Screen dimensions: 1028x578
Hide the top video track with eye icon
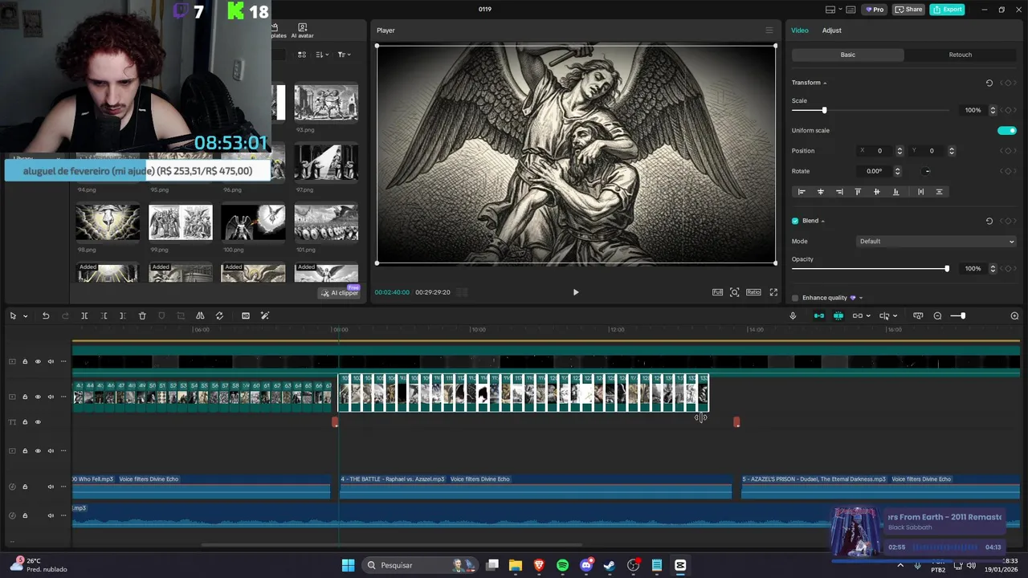click(x=38, y=361)
